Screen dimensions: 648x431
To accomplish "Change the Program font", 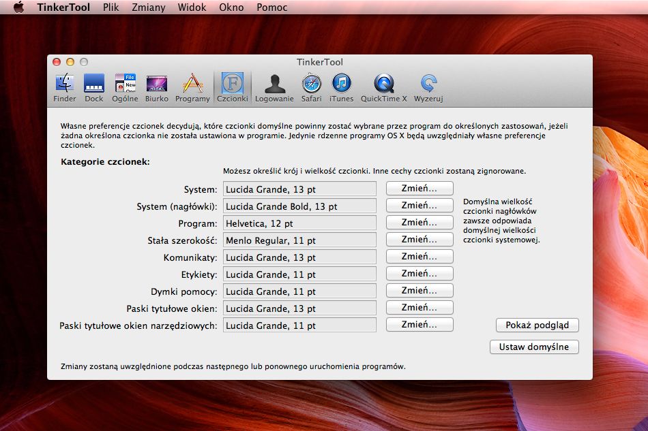I will [419, 222].
